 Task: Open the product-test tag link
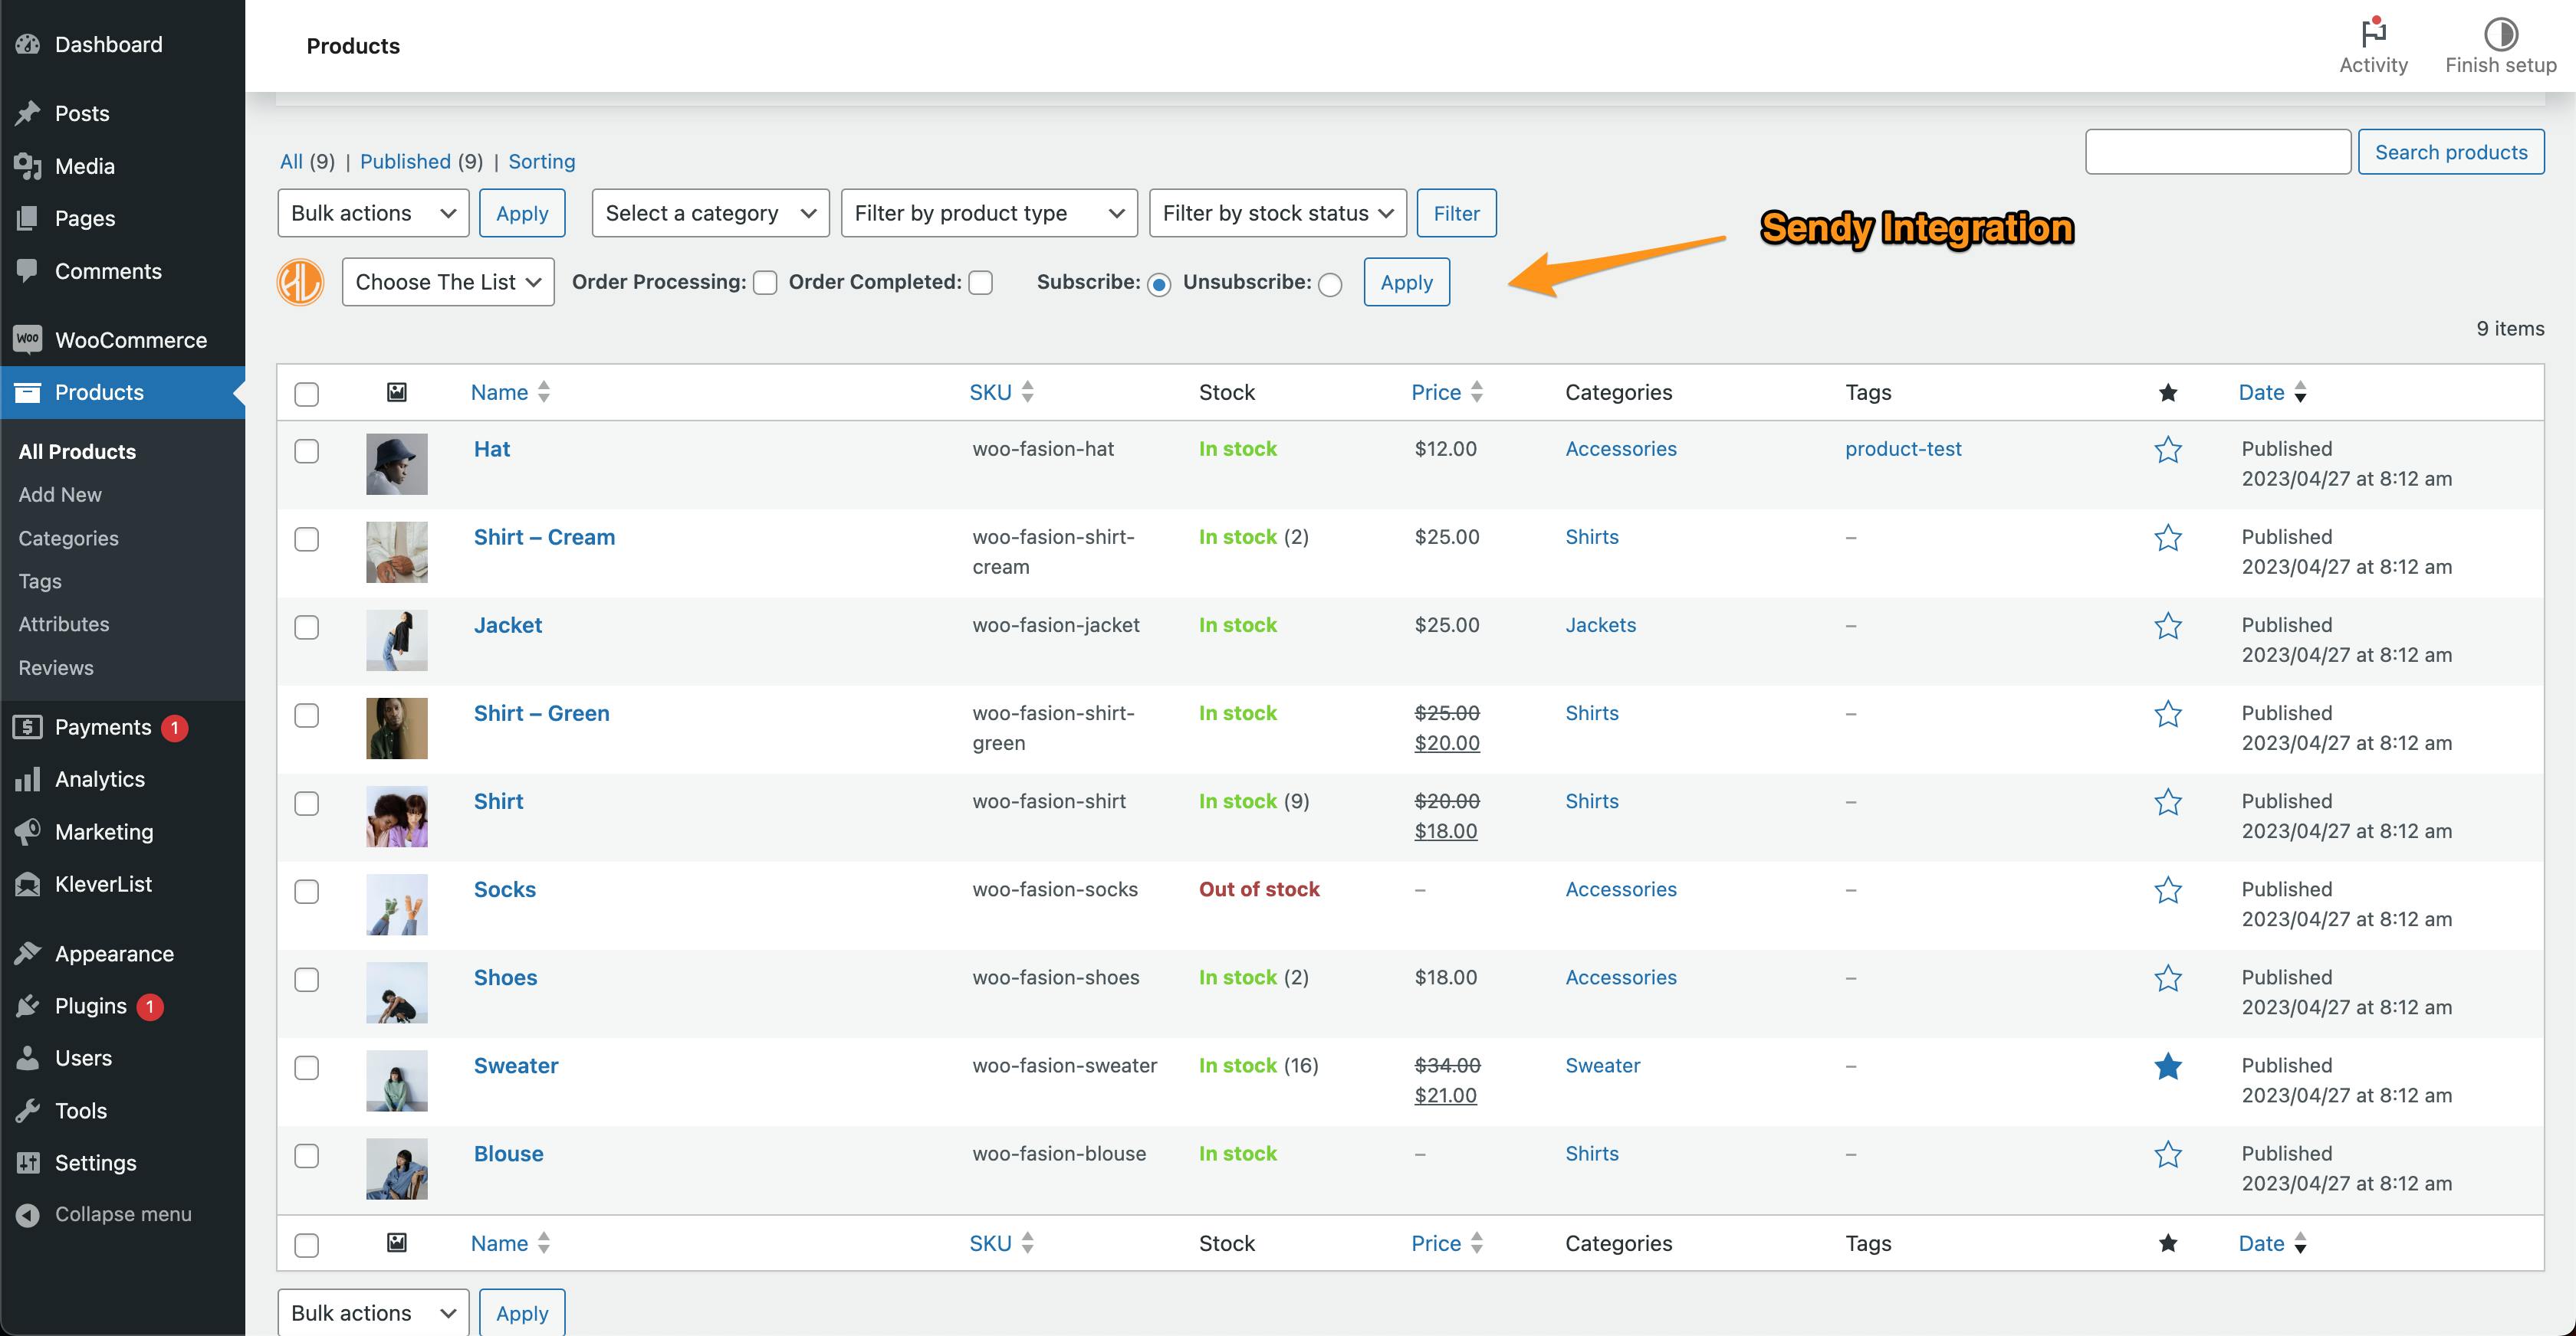(1903, 450)
